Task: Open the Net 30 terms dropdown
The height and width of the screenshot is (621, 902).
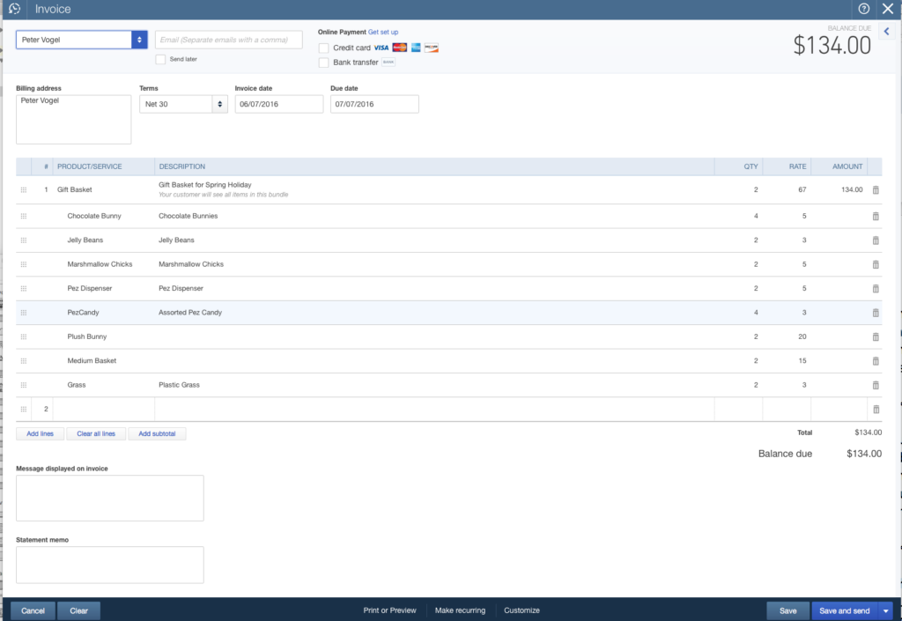Action: pos(219,104)
